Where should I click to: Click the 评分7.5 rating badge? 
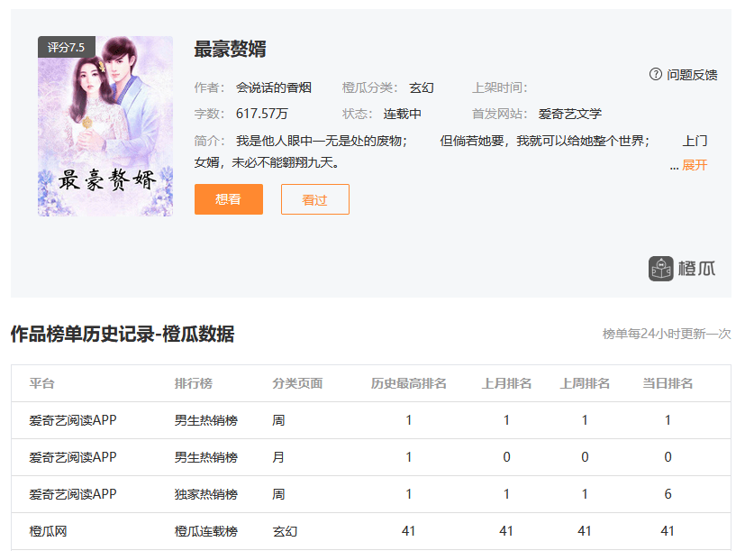(67, 47)
